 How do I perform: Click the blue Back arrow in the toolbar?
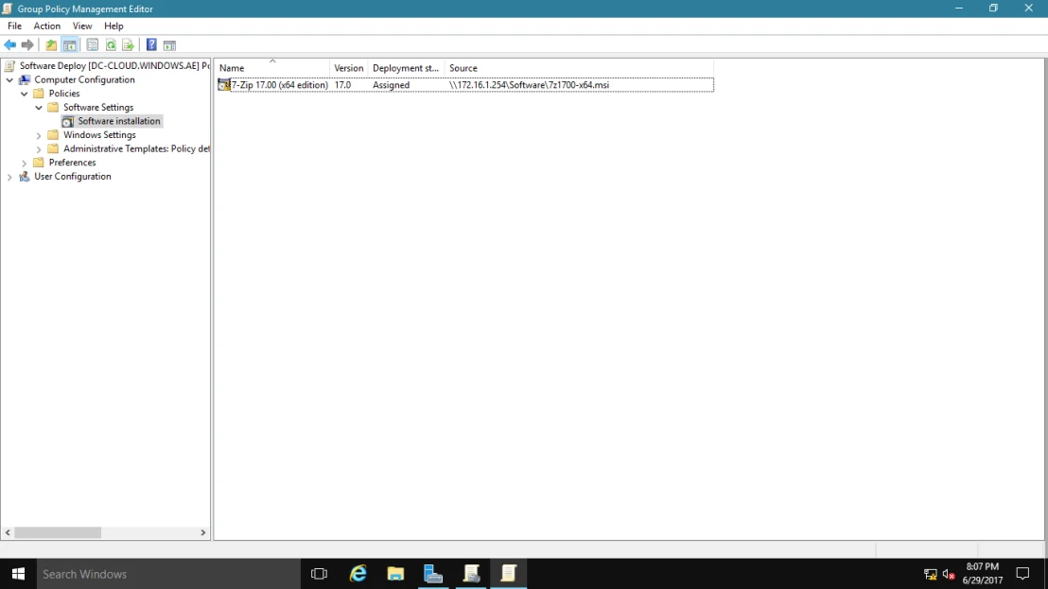pos(10,44)
